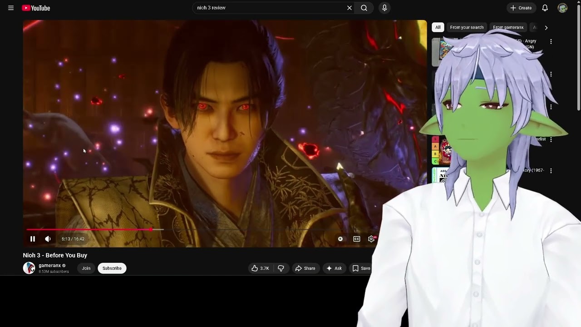This screenshot has height=327, width=581.
Task: Open options for the '(1967-' history video
Action: pyautogui.click(x=551, y=171)
